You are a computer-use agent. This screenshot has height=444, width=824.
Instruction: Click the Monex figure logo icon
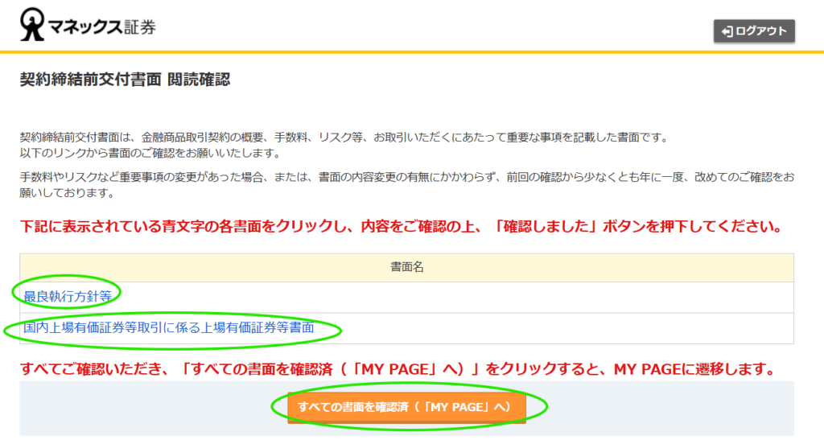point(34,25)
